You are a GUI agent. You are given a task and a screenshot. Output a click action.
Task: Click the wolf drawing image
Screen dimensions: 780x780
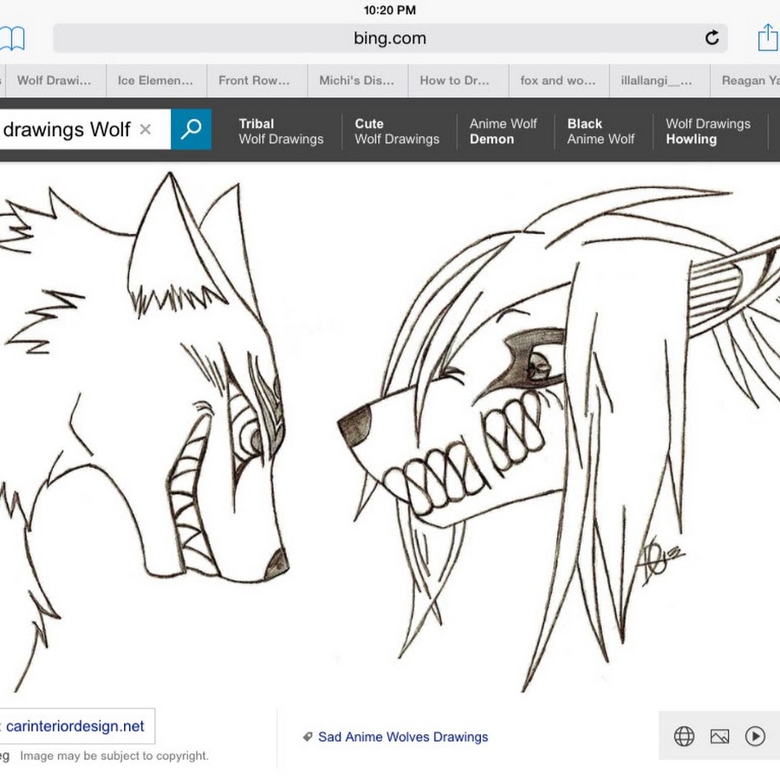tap(390, 433)
